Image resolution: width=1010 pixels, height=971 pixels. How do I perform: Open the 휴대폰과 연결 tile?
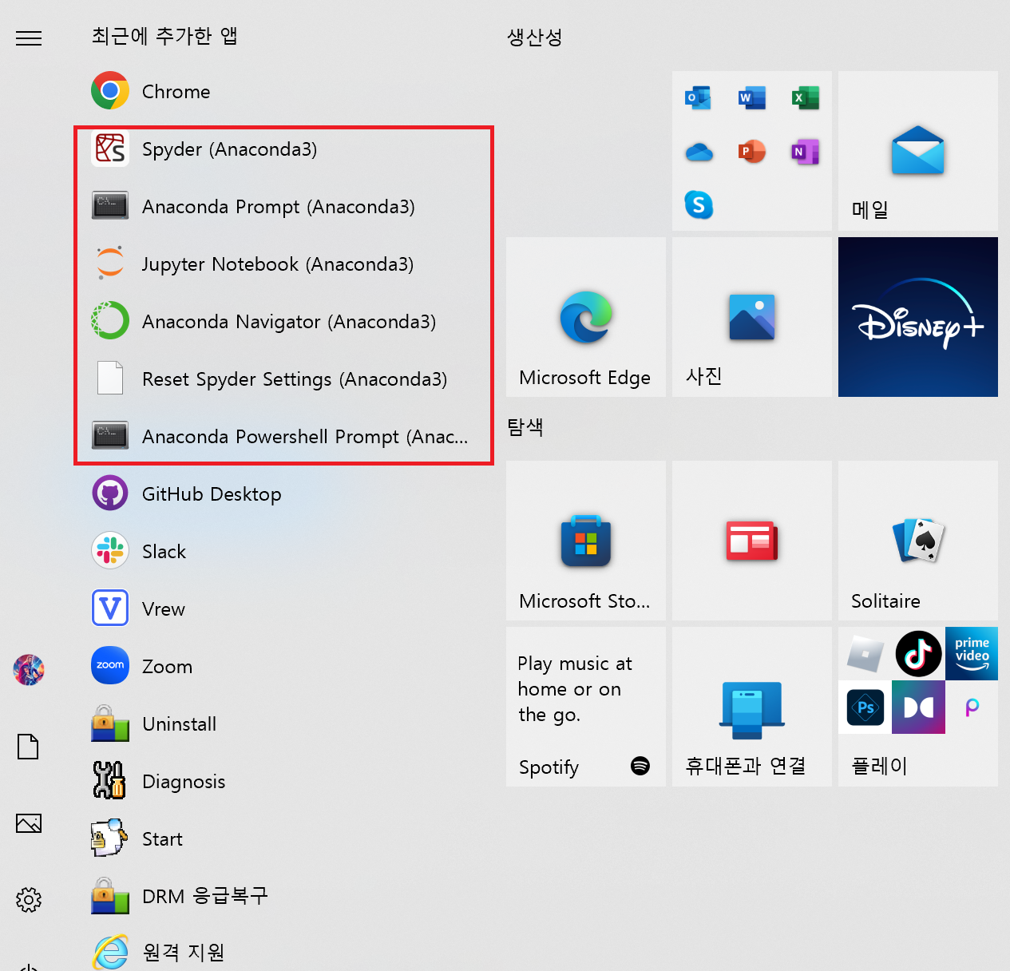tap(752, 707)
